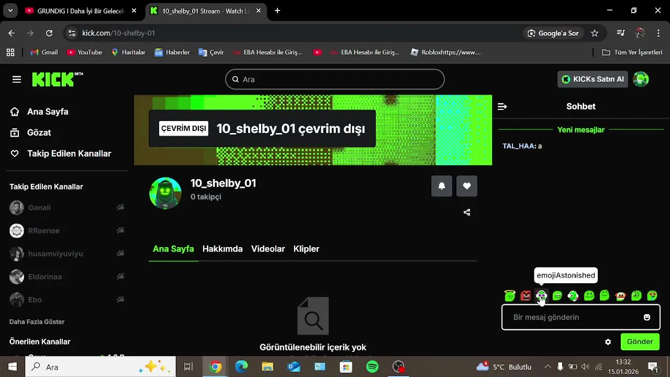Image resolution: width=670 pixels, height=377 pixels.
Task: Reload the page in the browser
Action: [x=49, y=33]
